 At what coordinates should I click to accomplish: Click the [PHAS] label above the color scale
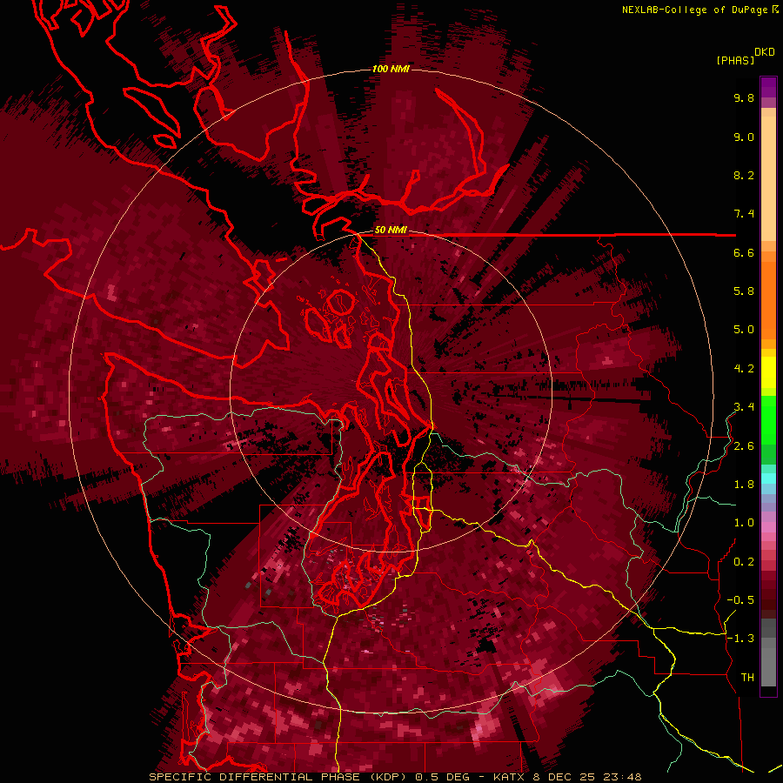pos(735,60)
